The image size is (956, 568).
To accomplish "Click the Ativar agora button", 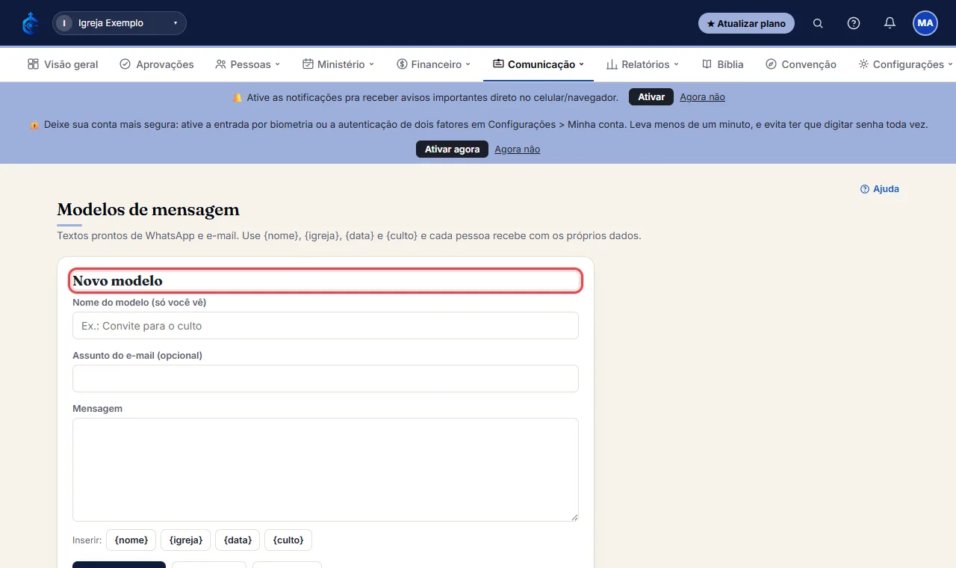I will (452, 149).
